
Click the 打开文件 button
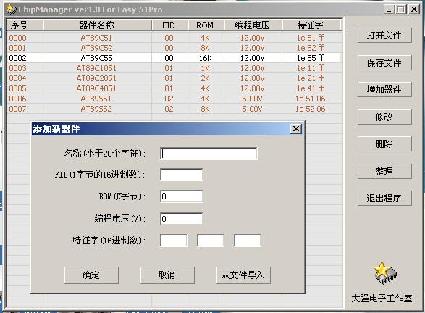pos(384,36)
